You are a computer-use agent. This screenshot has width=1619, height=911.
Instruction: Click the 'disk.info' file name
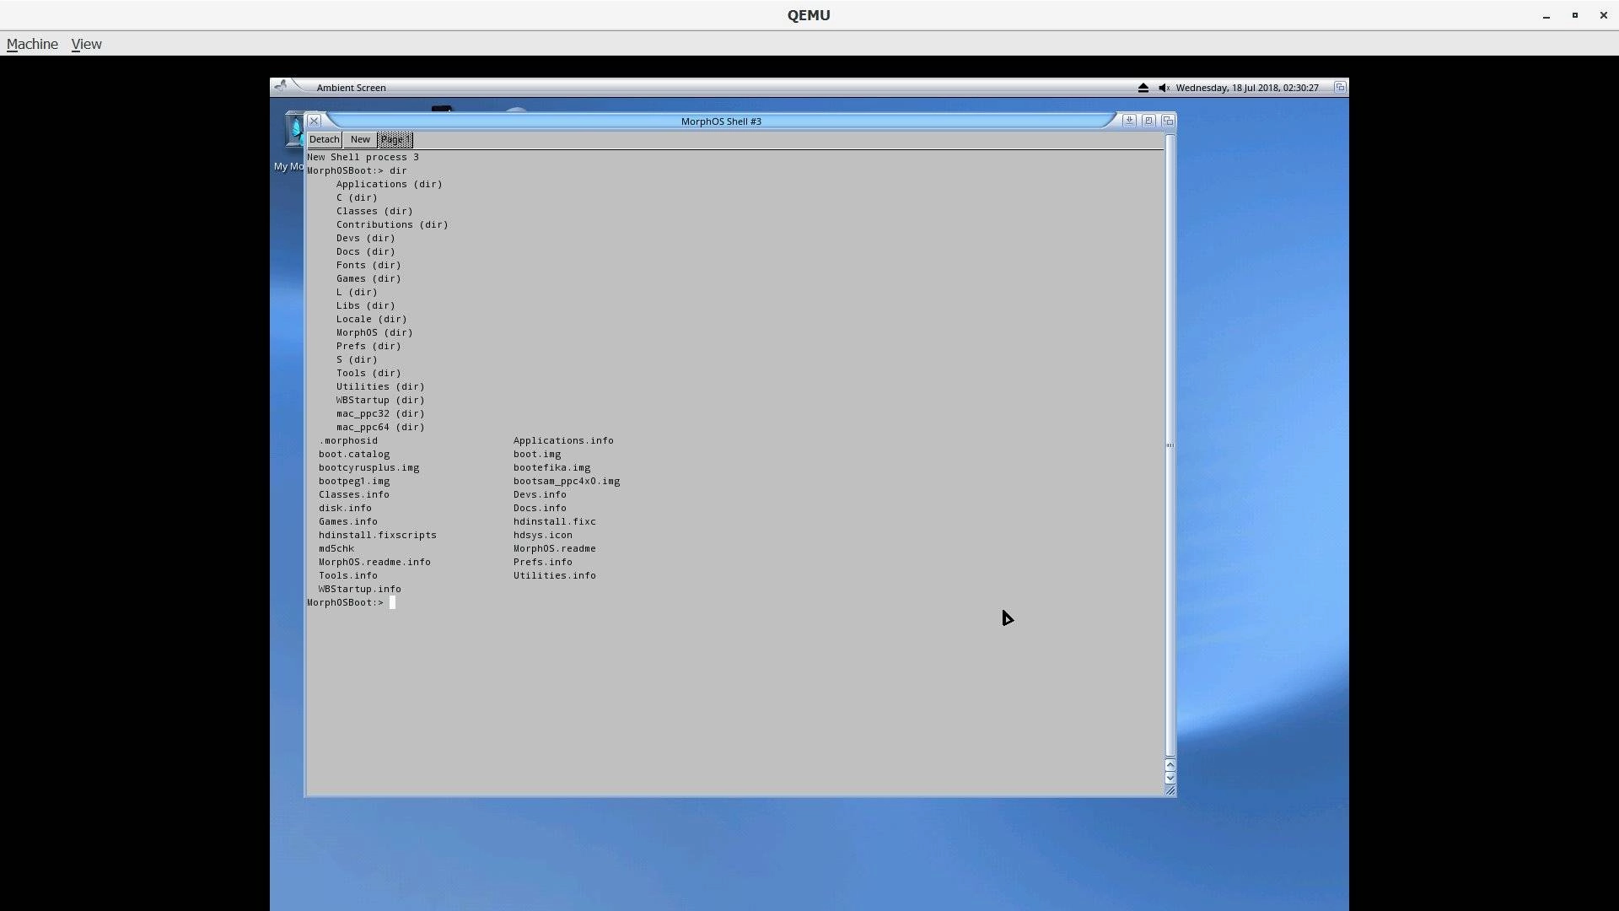(x=345, y=508)
